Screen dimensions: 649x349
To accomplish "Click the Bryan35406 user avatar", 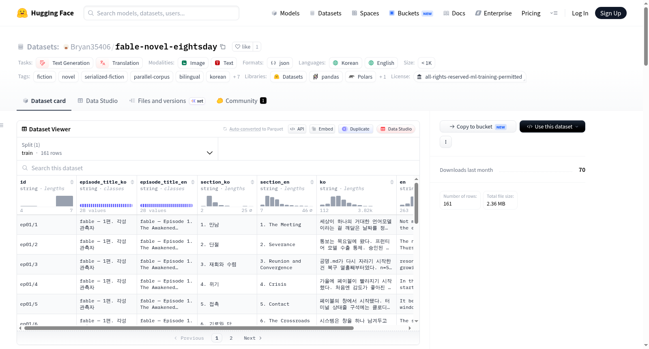I will (66, 47).
